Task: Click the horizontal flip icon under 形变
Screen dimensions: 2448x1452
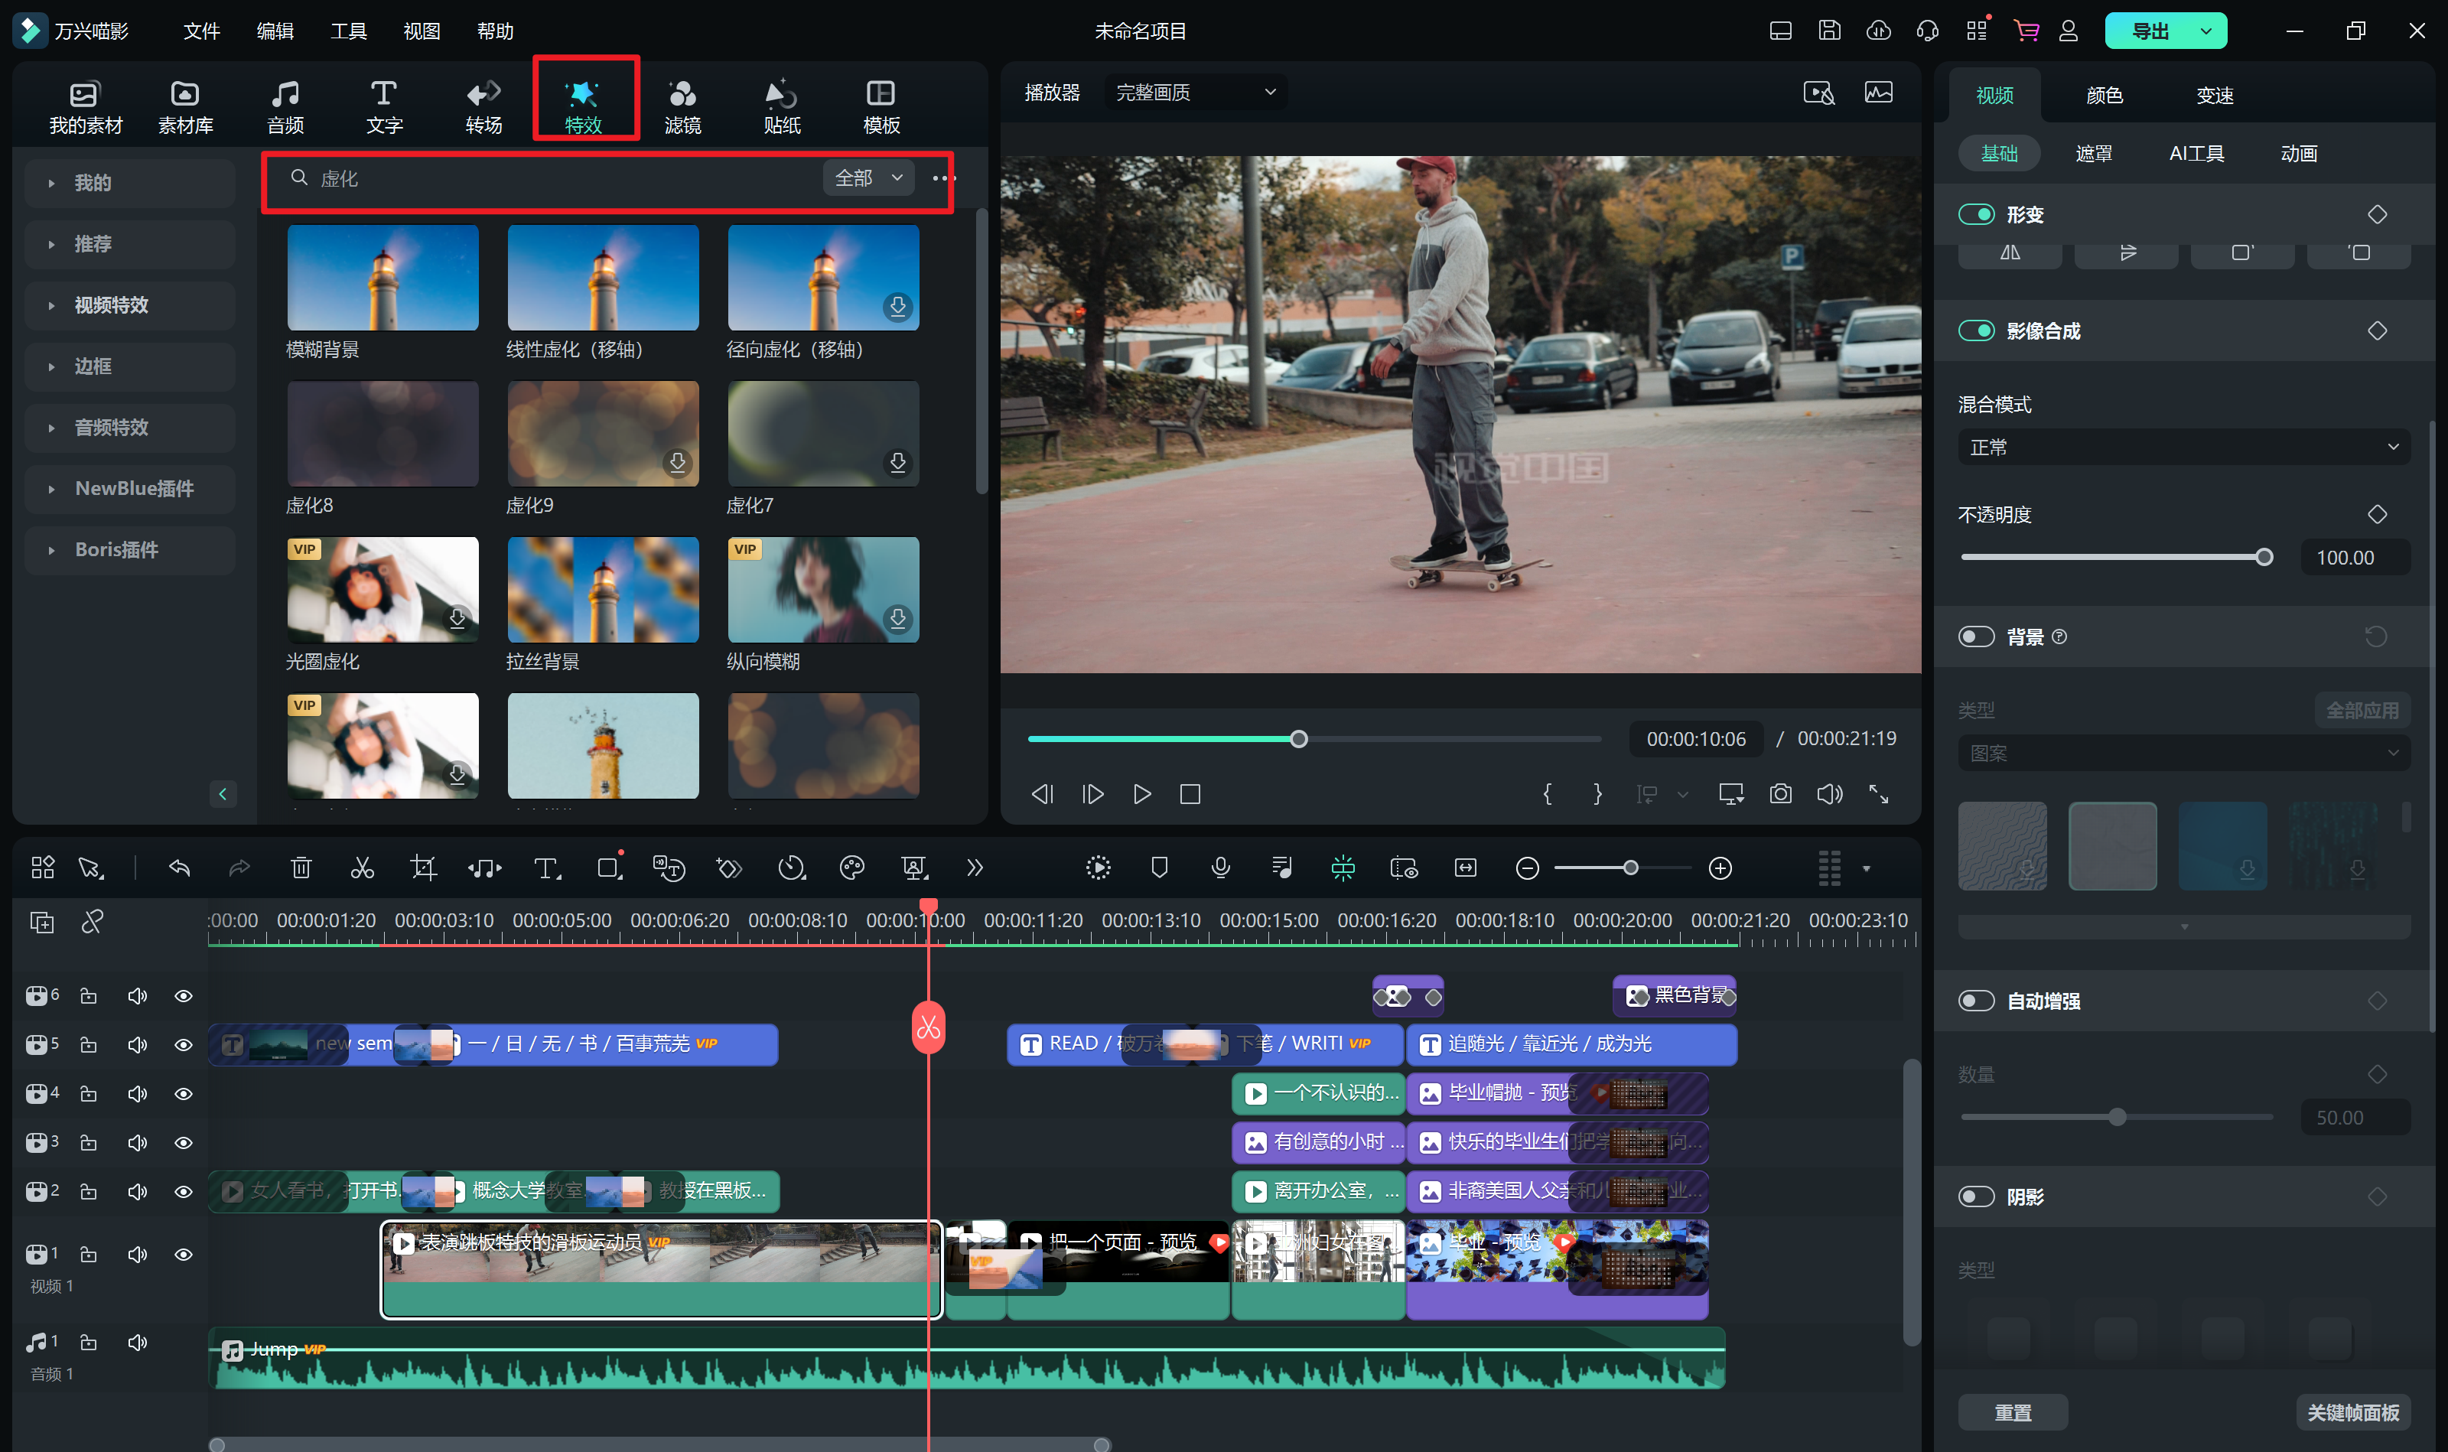Action: 2010,252
